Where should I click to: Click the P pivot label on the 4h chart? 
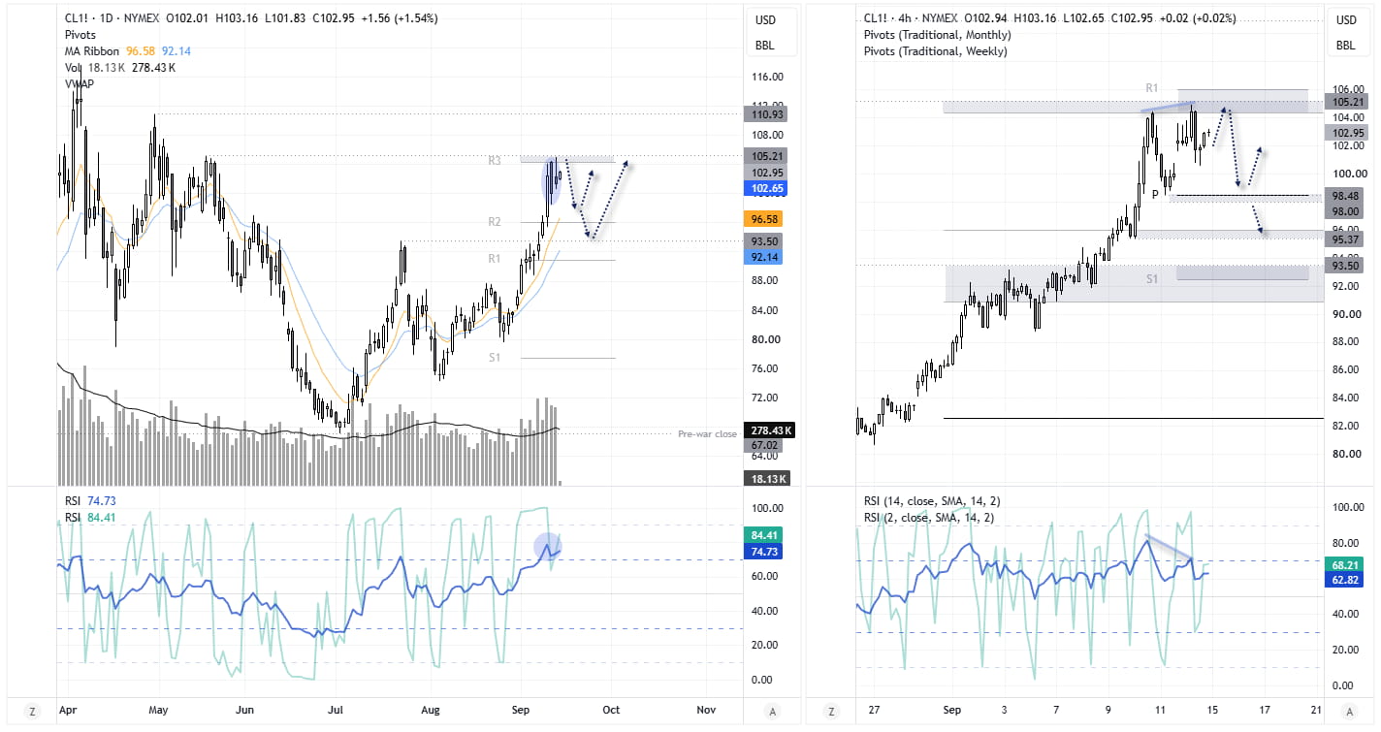(x=1155, y=194)
